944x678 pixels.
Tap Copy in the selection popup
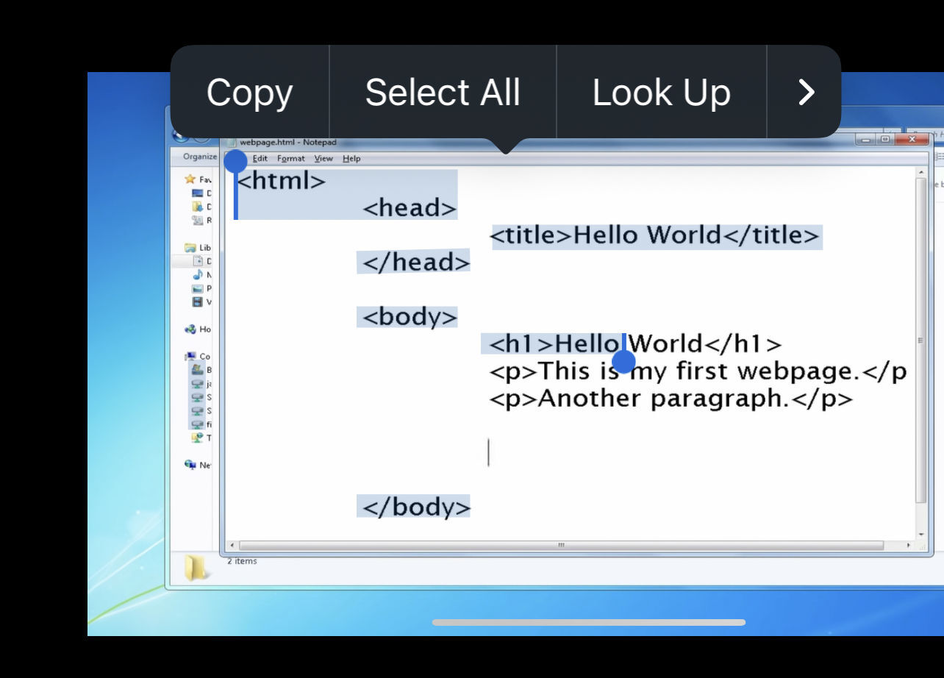(249, 93)
